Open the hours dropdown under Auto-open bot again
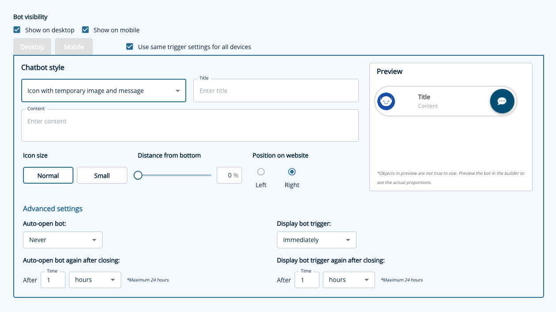Viewport: 556px width, 312px height. 95,280
